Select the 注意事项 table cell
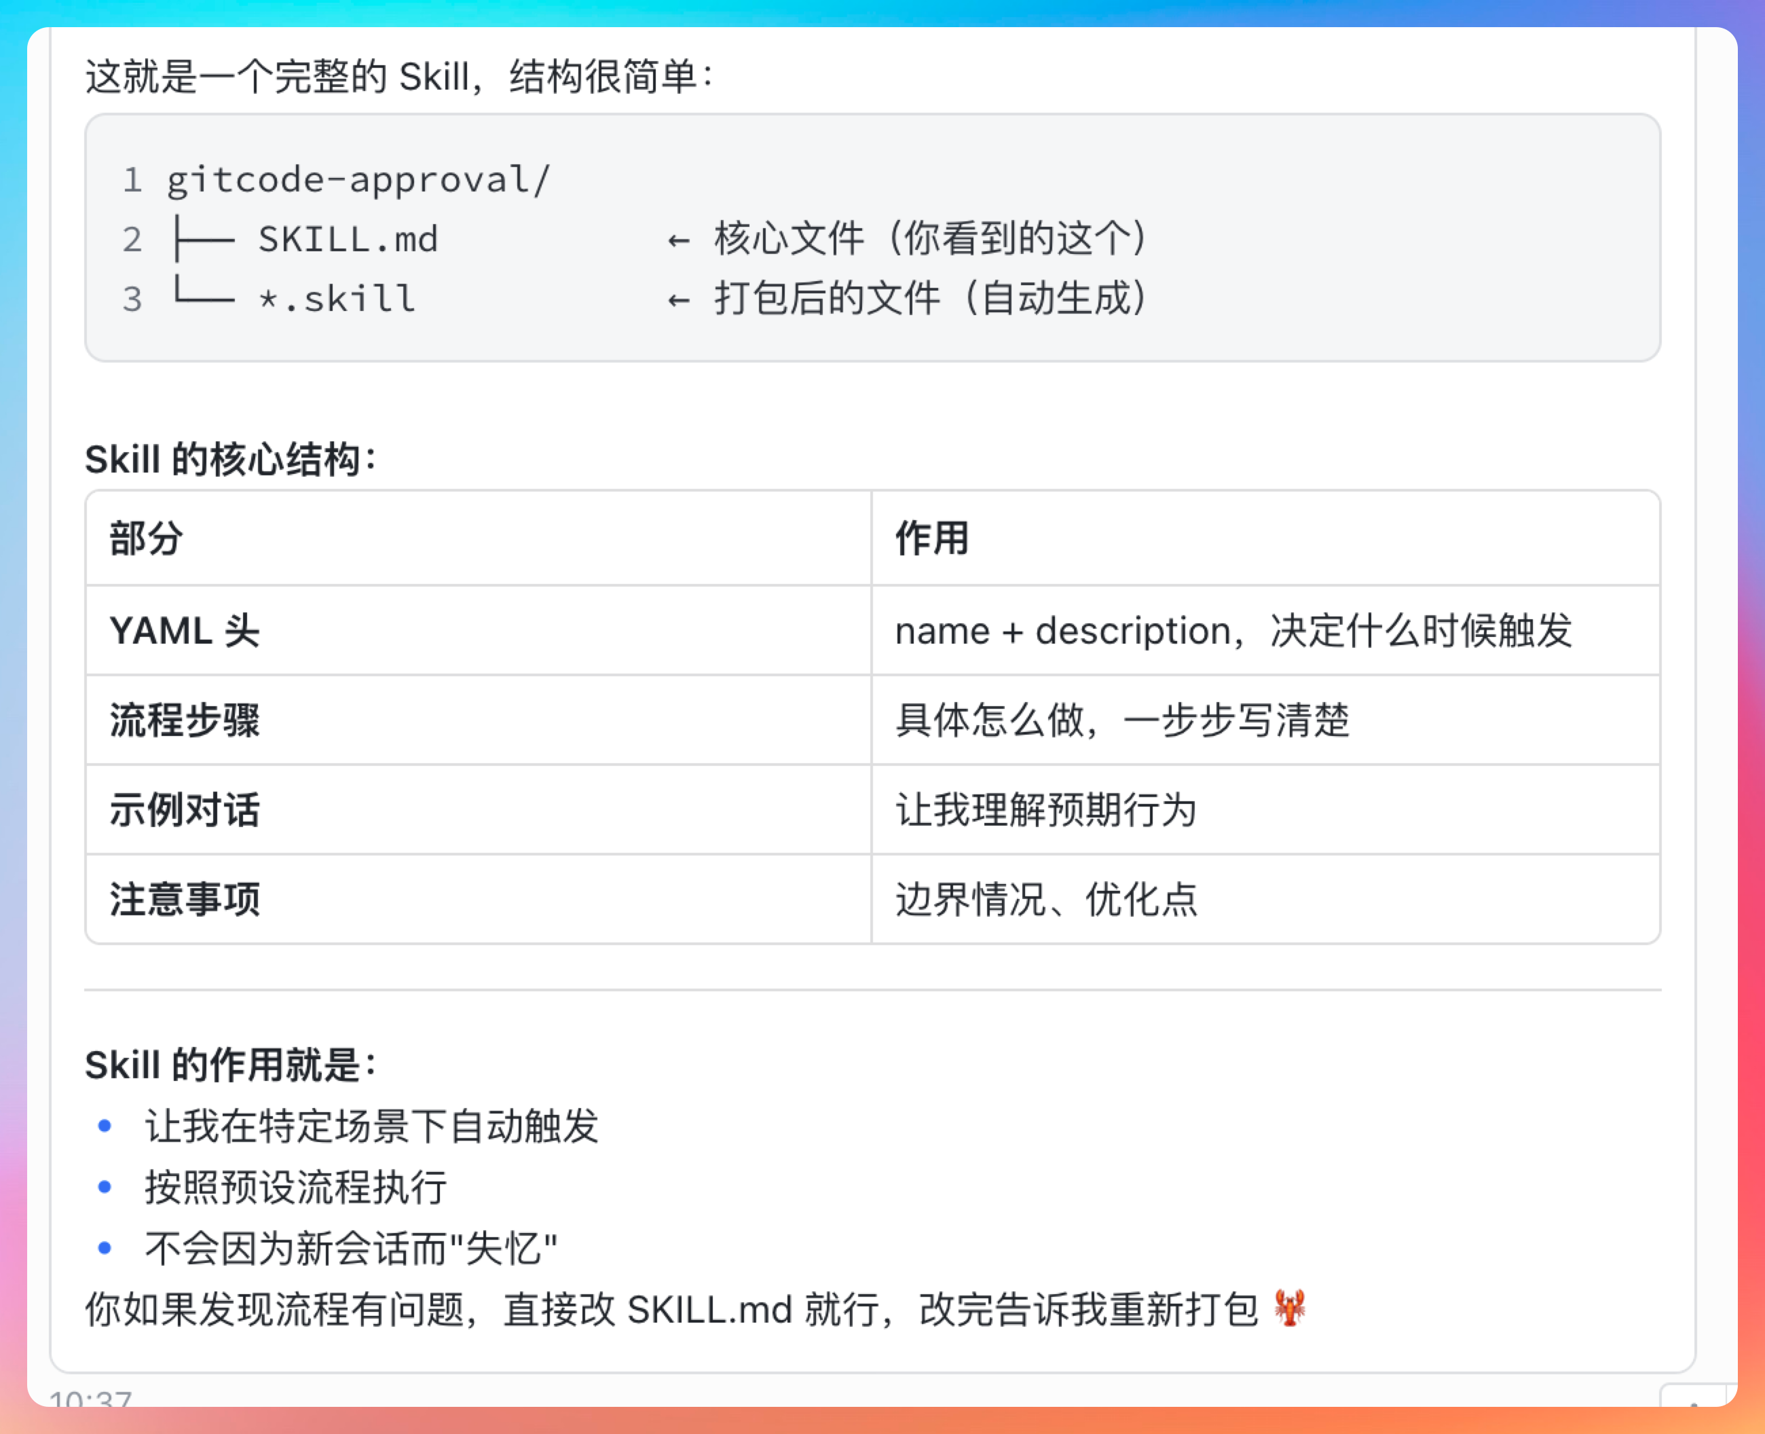 pyautogui.click(x=184, y=899)
